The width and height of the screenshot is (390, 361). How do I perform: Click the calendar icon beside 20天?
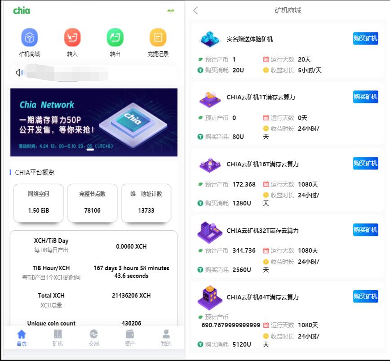[x=266, y=59]
